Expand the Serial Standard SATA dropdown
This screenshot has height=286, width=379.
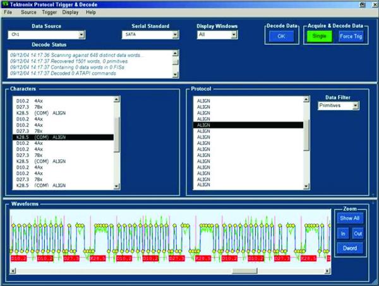tap(176, 35)
